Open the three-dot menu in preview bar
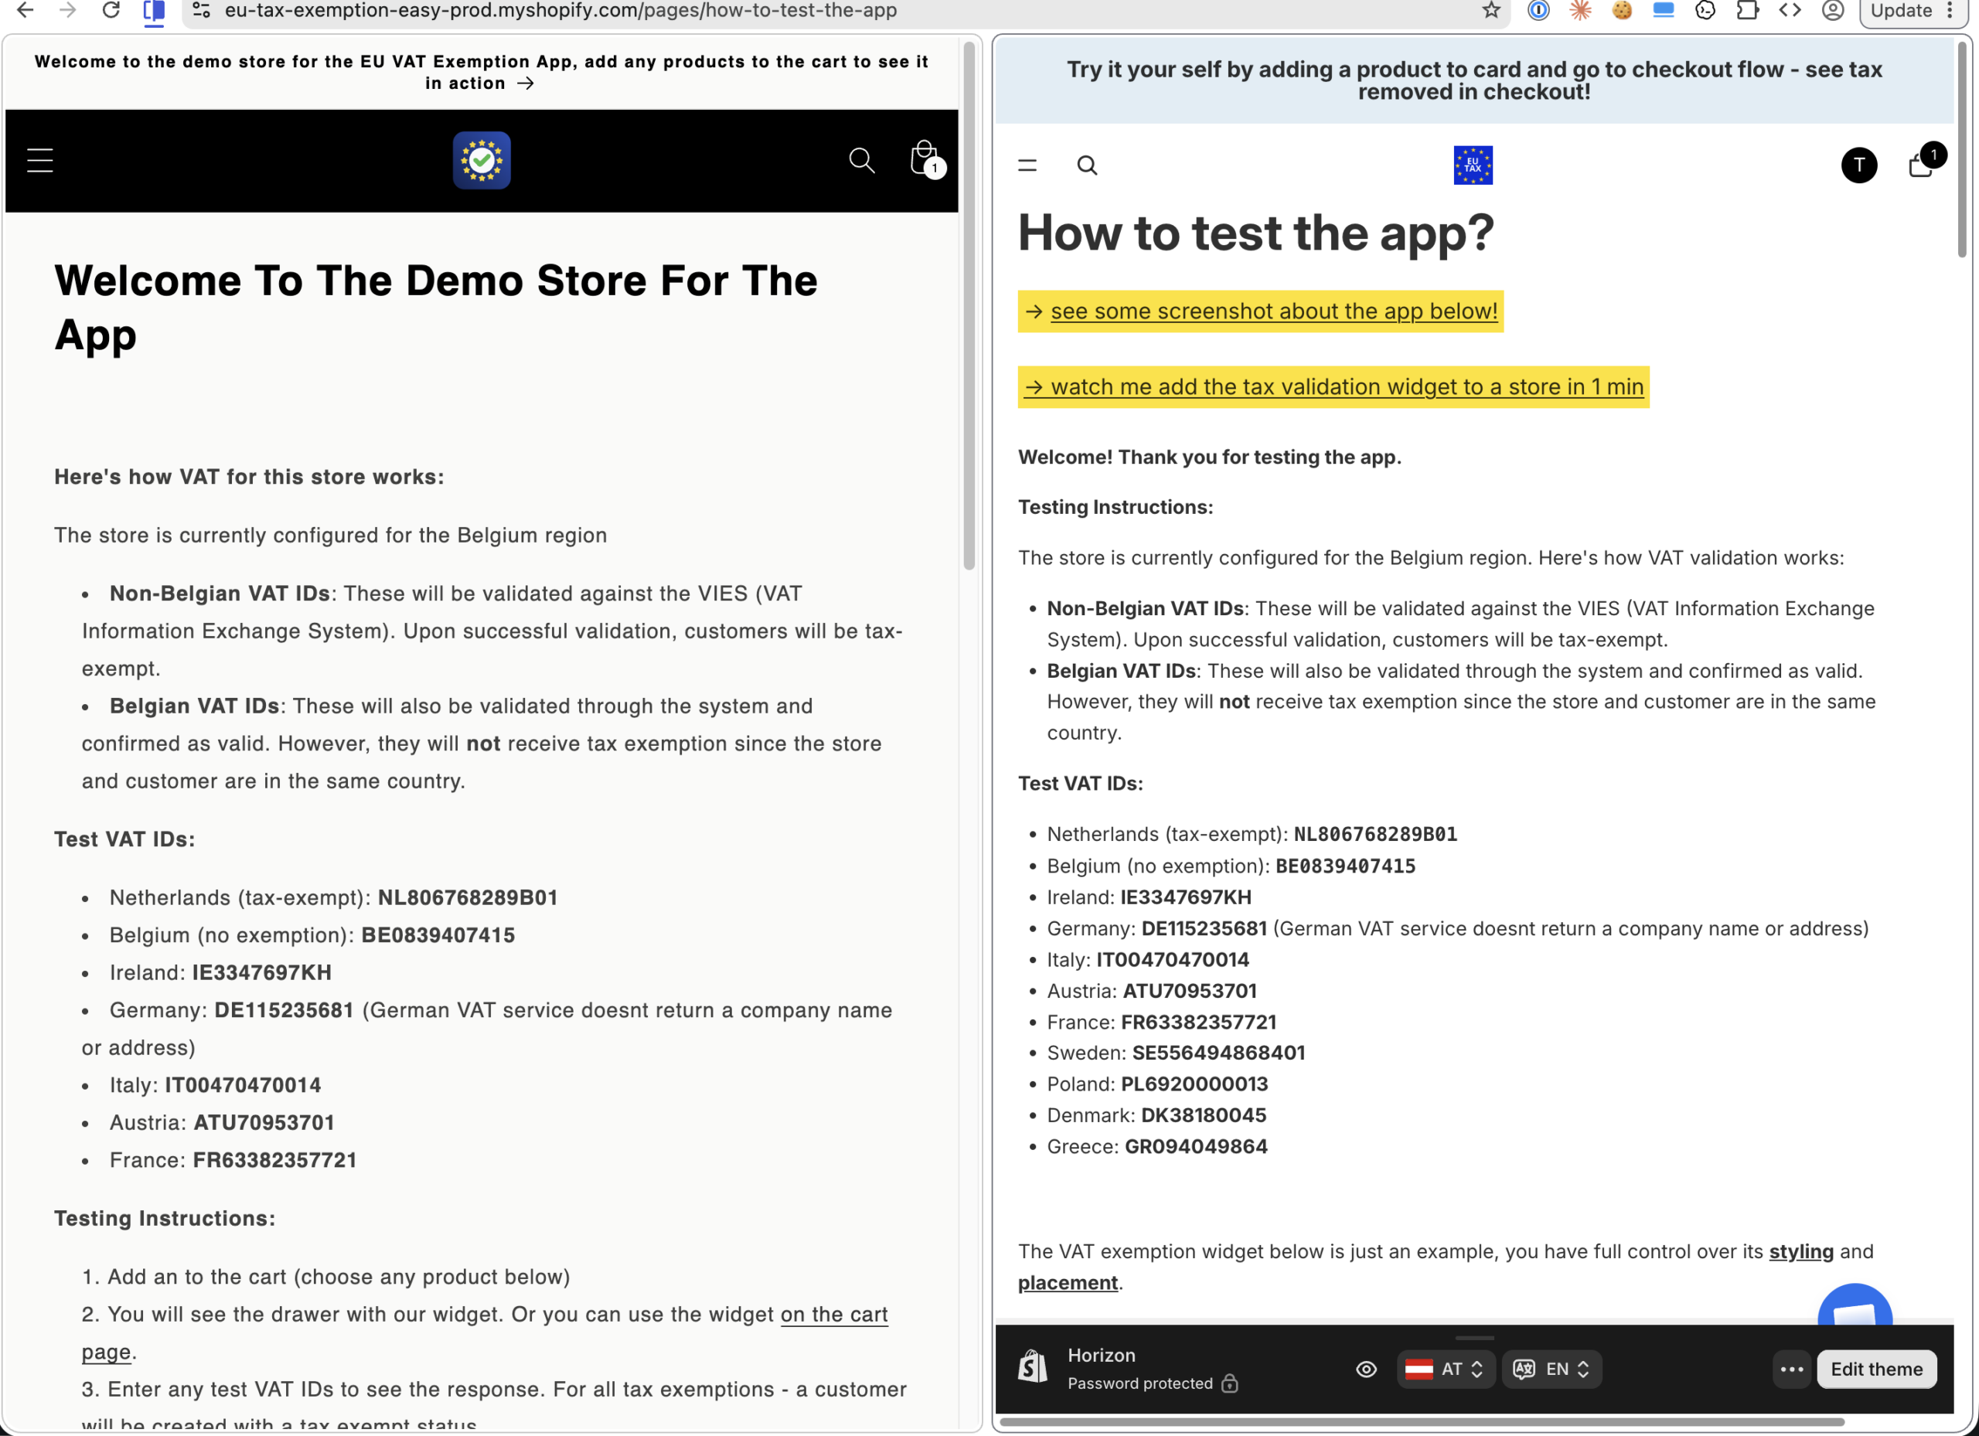Screen dimensions: 1979x1436 [1791, 1369]
